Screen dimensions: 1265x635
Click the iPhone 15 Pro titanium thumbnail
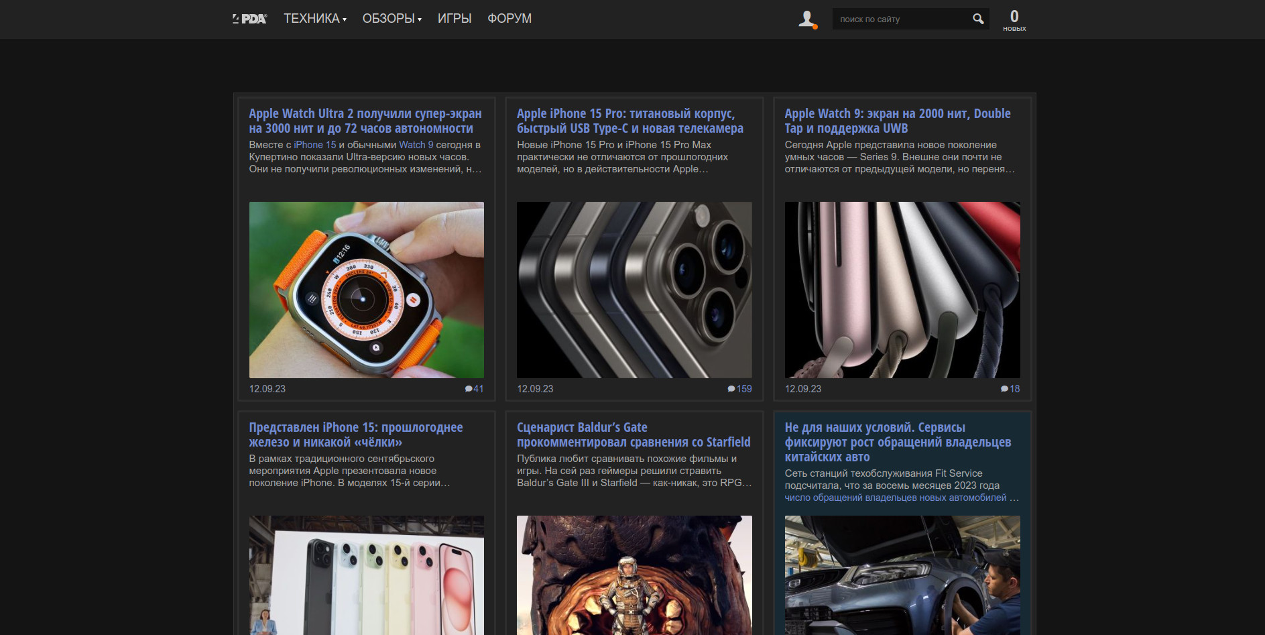(634, 290)
